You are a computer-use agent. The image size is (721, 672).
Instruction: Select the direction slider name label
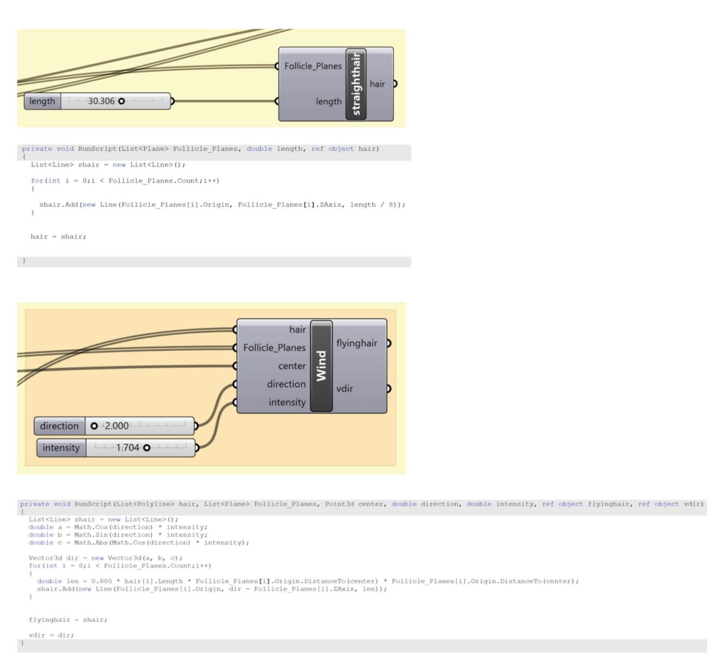(59, 426)
